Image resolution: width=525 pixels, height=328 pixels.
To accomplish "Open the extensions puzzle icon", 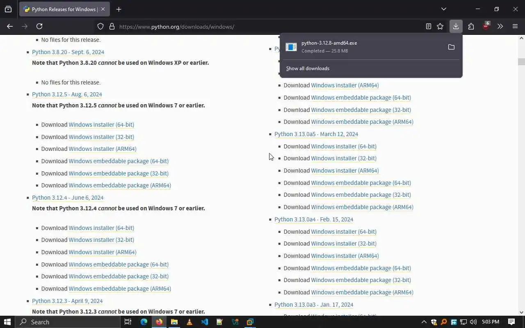I will pyautogui.click(x=471, y=26).
